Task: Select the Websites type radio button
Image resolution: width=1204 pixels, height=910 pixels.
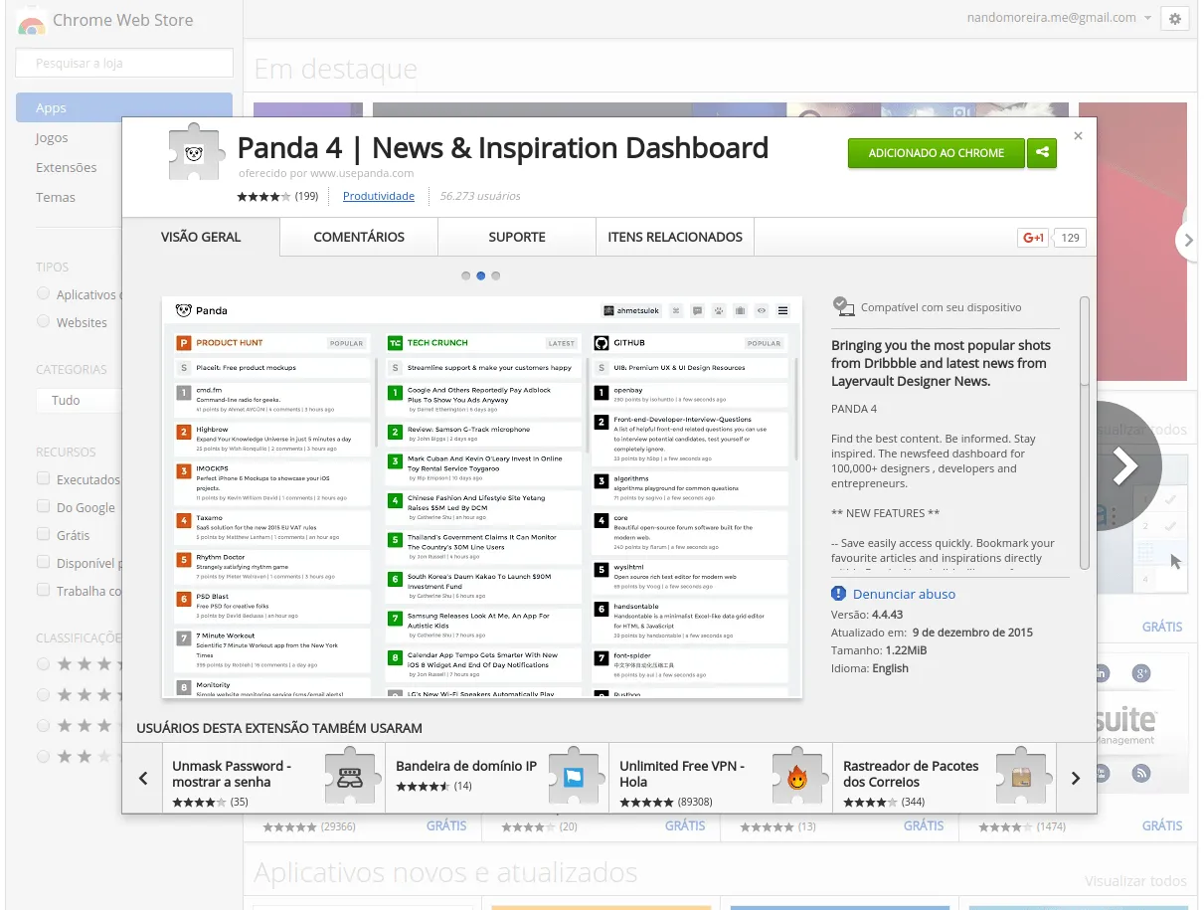Action: (x=43, y=321)
